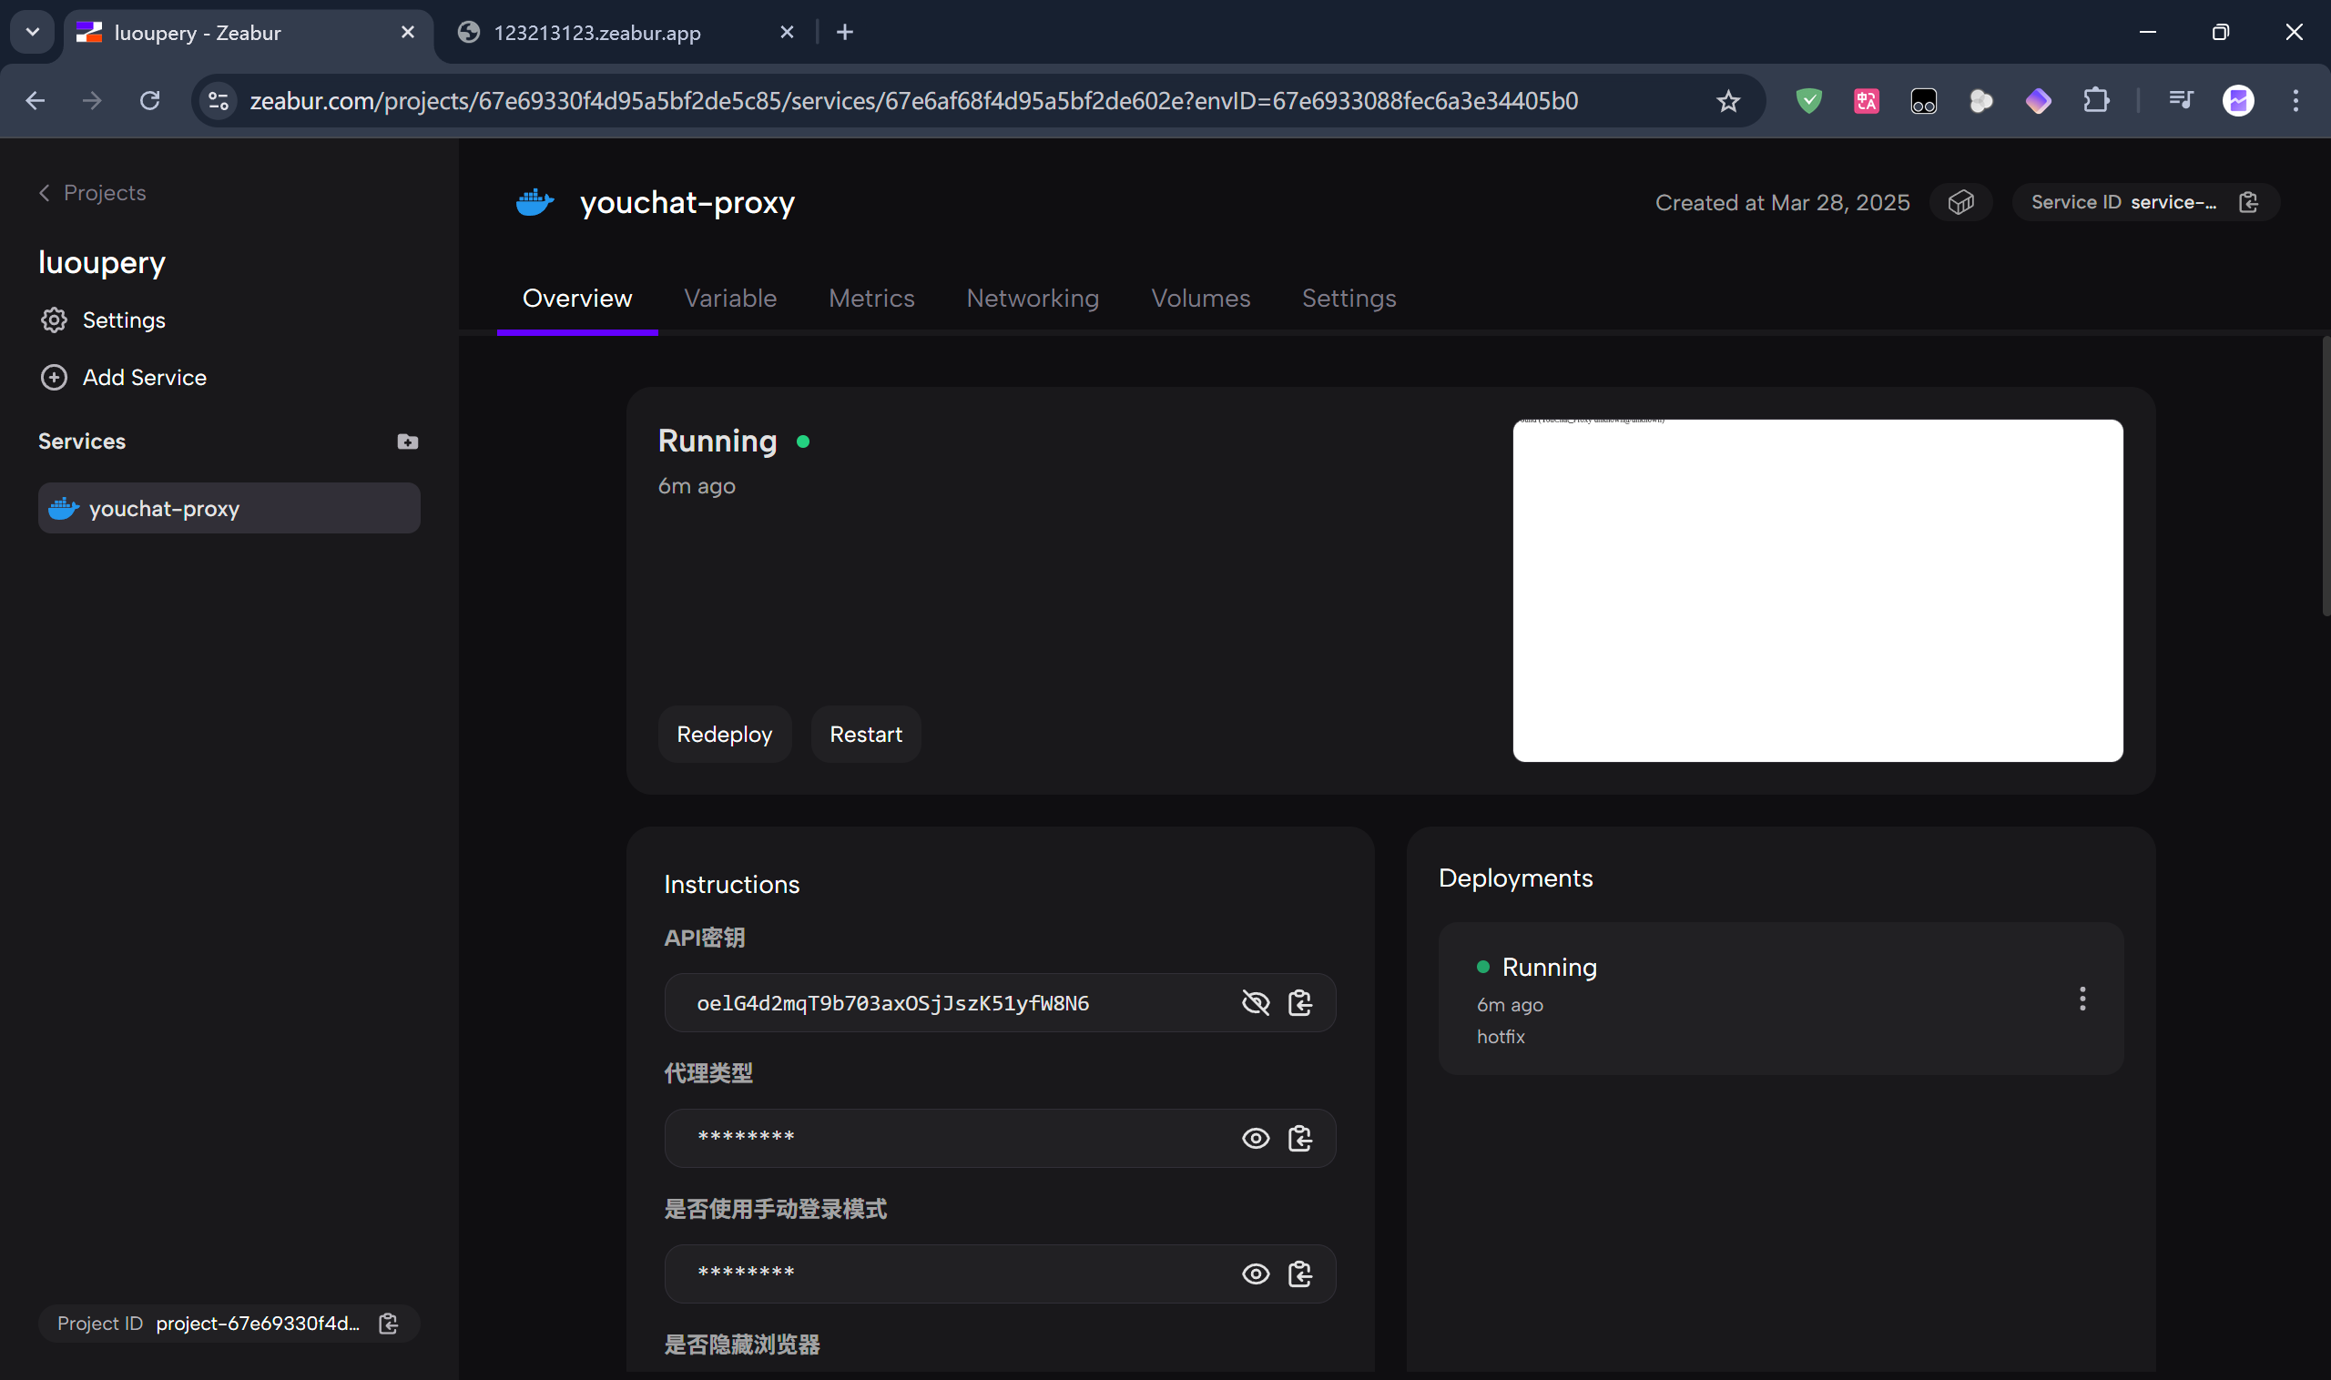Viewport: 2331px width, 1380px height.
Task: Open the browser extensions puzzle icon
Action: click(x=2096, y=100)
